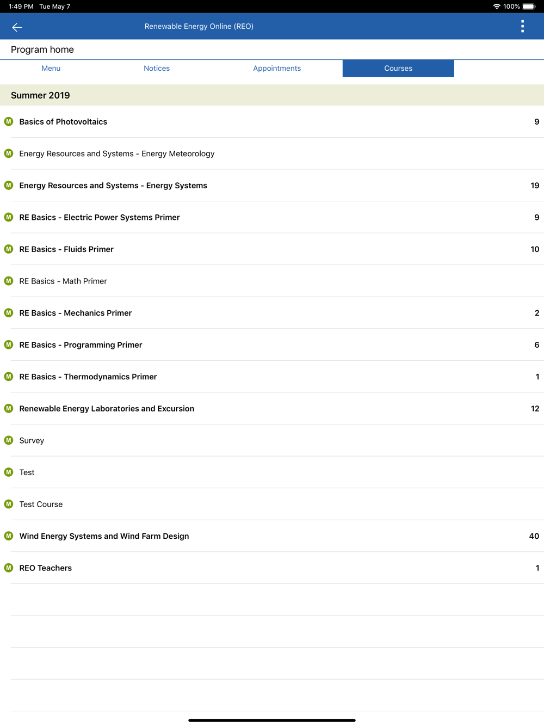Open RE Basics - Fluids Primer course
Viewport: 544px width, 726px height.
point(66,249)
